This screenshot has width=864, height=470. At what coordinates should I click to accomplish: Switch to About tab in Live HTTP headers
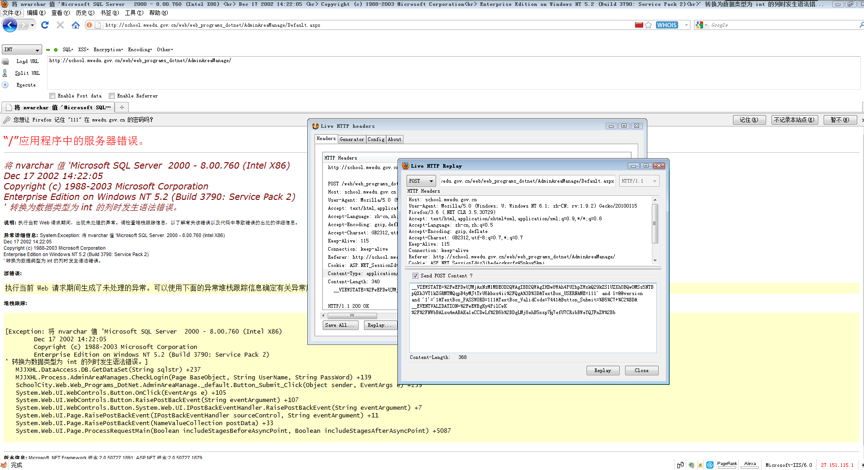tap(394, 140)
